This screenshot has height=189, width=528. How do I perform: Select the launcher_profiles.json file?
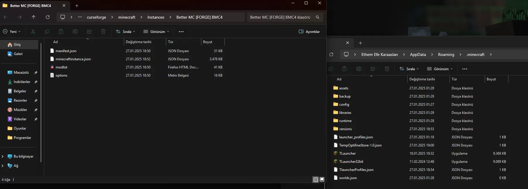click(x=356, y=137)
